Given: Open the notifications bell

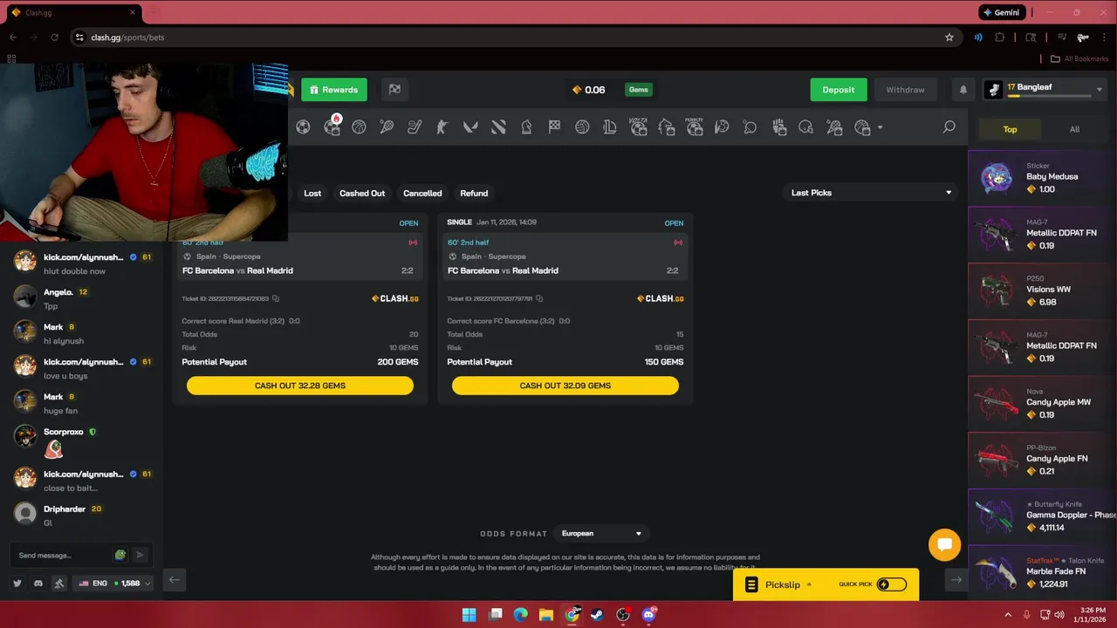Looking at the screenshot, I should 963,90.
